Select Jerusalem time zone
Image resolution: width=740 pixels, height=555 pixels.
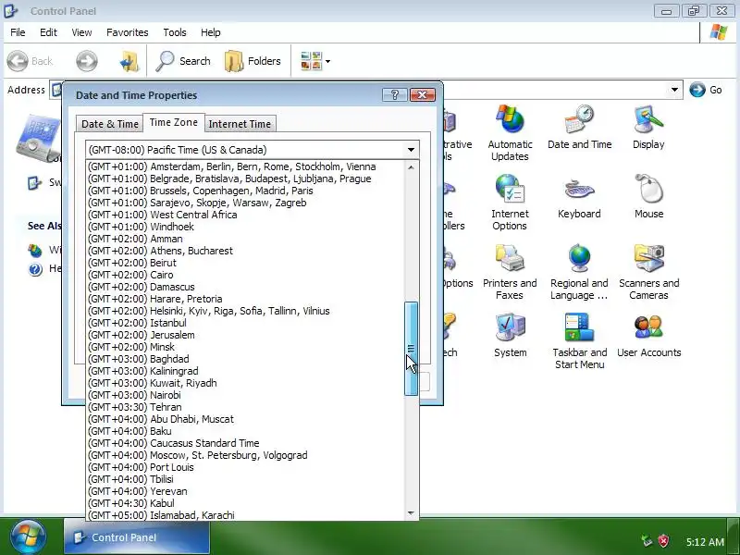tap(245, 335)
